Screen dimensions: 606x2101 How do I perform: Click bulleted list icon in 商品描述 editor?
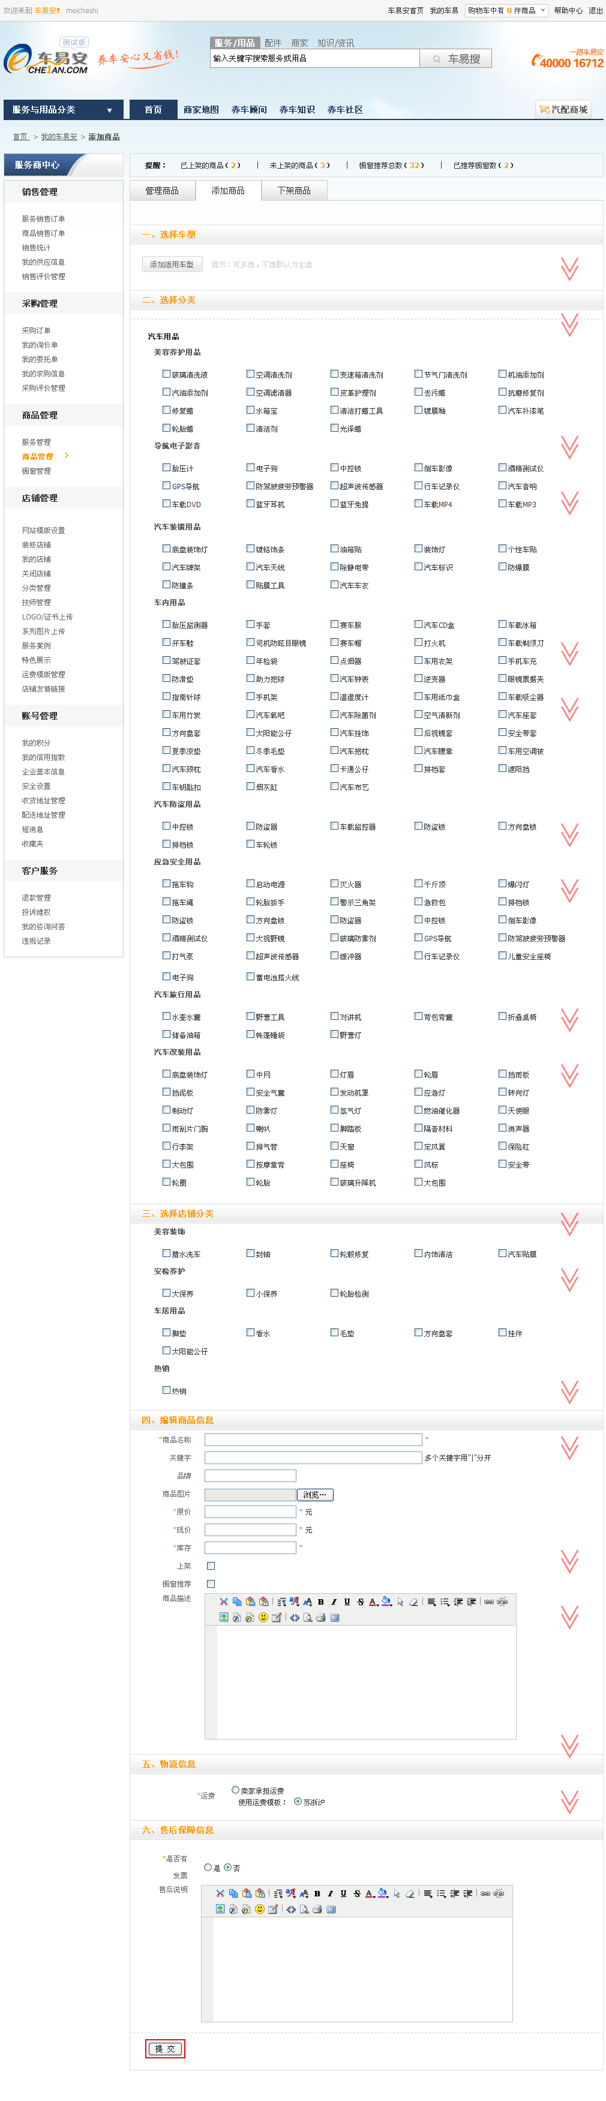tap(445, 1602)
